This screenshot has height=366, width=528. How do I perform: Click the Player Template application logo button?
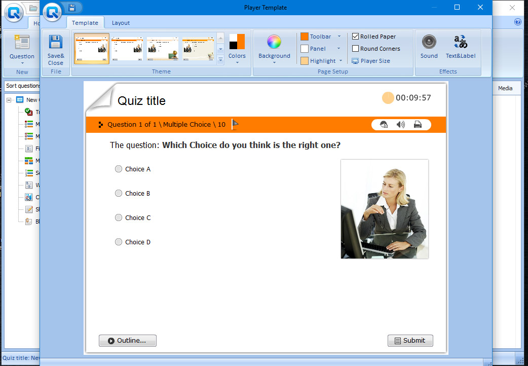point(53,13)
